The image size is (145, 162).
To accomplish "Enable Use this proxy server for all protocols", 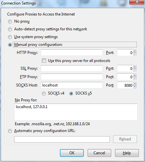I will pyautogui.click(x=44, y=61).
